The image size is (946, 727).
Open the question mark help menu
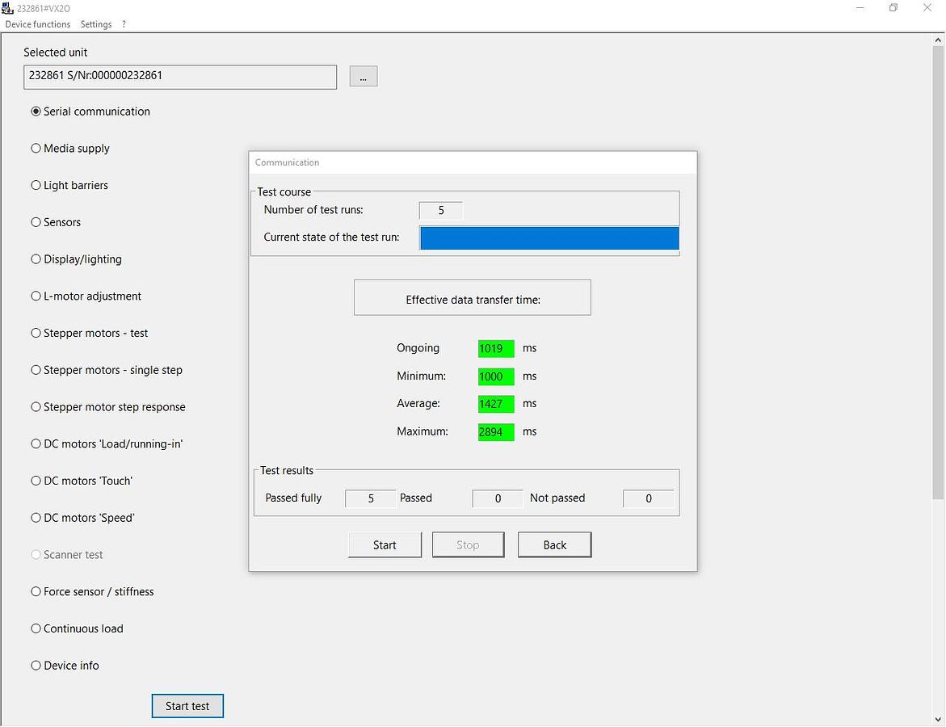pos(124,24)
